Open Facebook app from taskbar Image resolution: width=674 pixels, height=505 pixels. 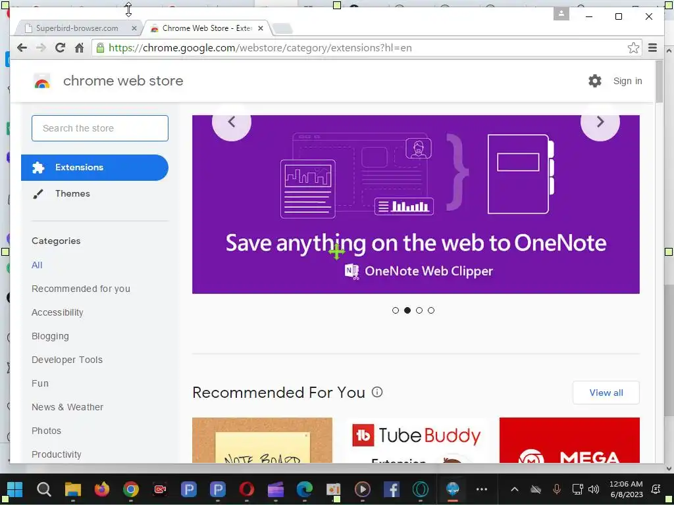pos(392,489)
